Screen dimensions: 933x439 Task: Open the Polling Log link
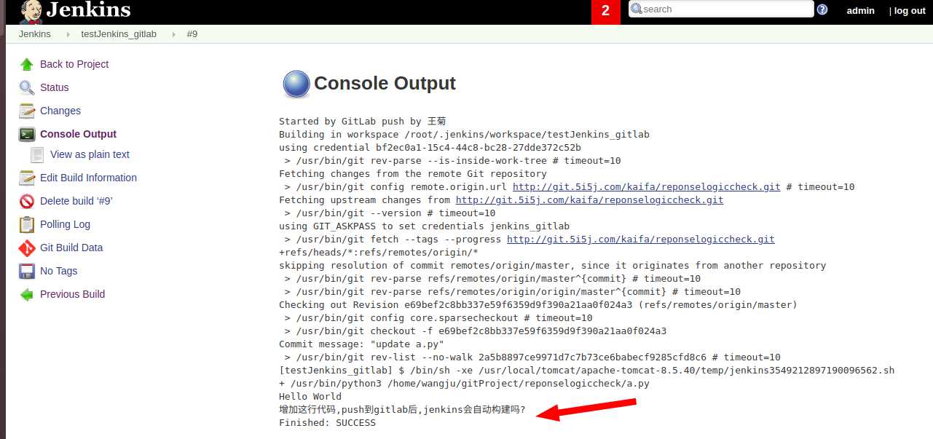tap(65, 224)
